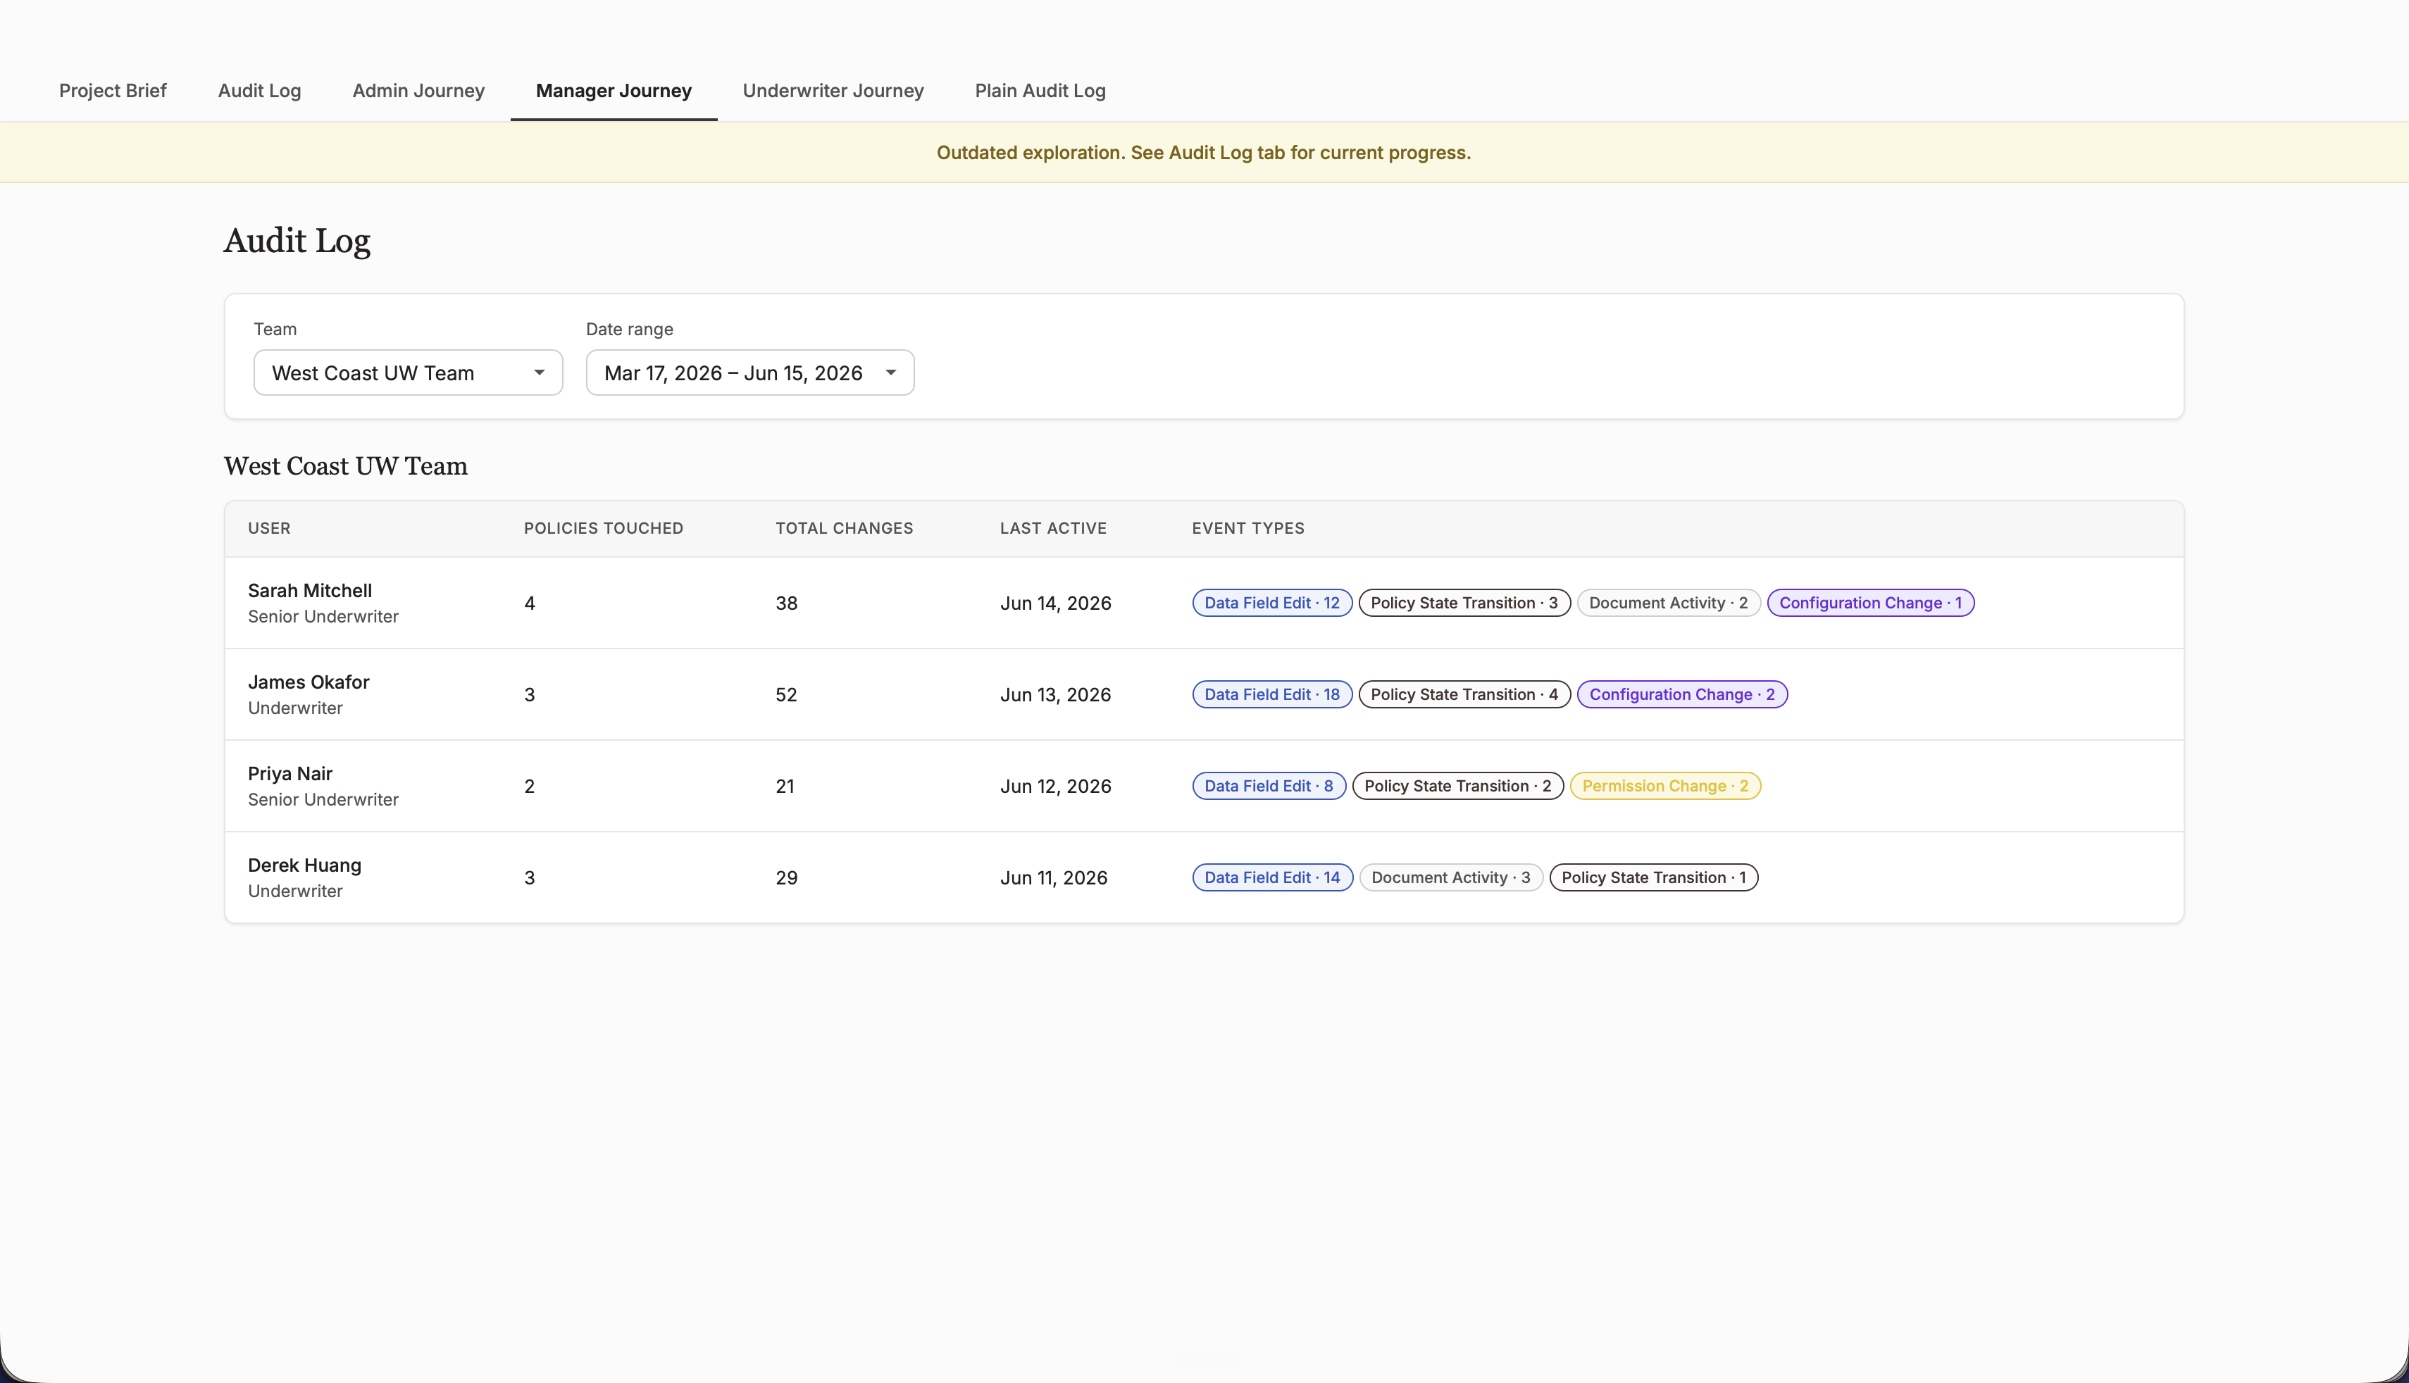Click the Date range dropdown arrow icon
Screen dimensions: 2409x1383
pyautogui.click(x=890, y=373)
